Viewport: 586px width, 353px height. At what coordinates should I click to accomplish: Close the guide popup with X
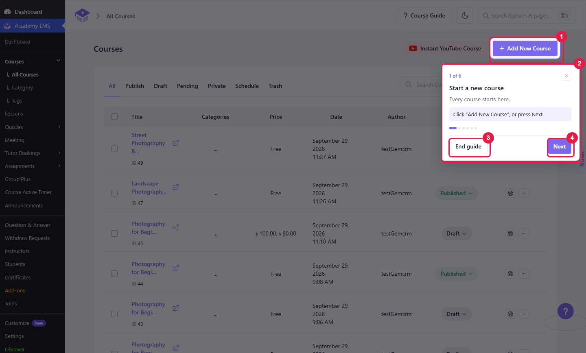click(x=566, y=76)
